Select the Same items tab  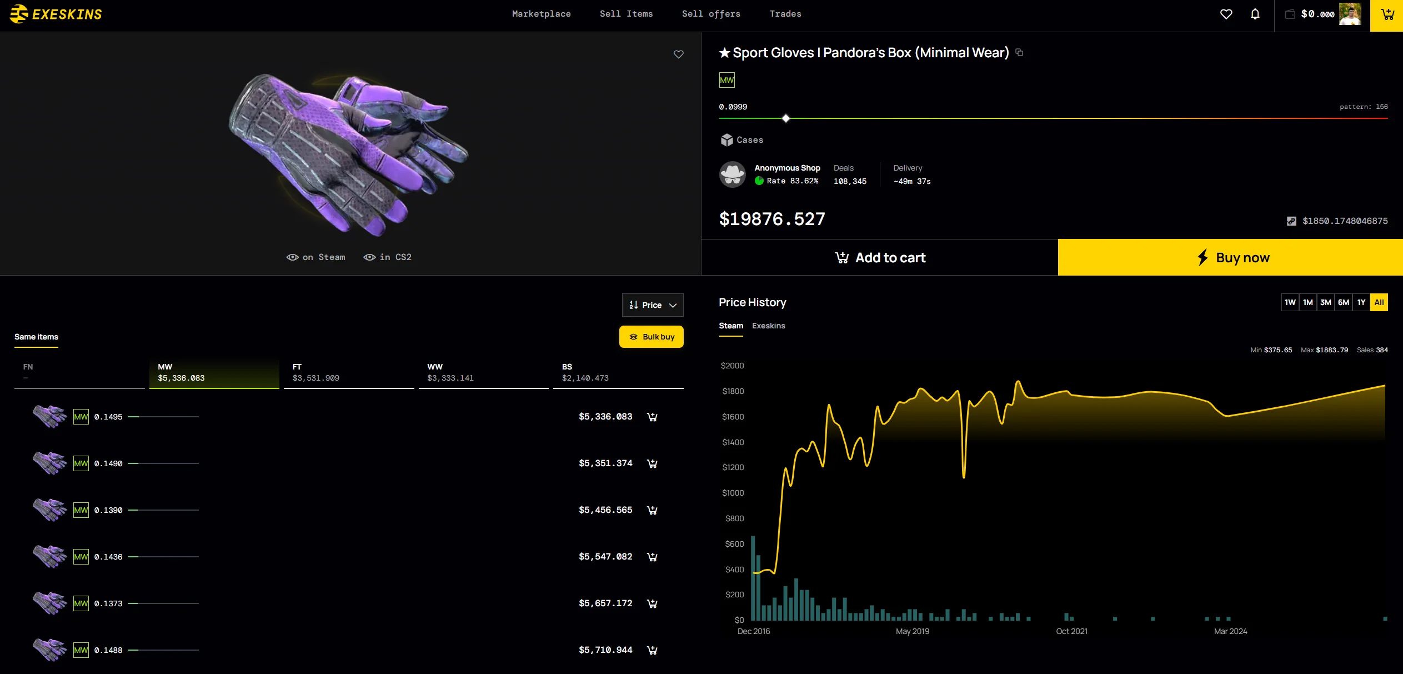click(x=36, y=337)
